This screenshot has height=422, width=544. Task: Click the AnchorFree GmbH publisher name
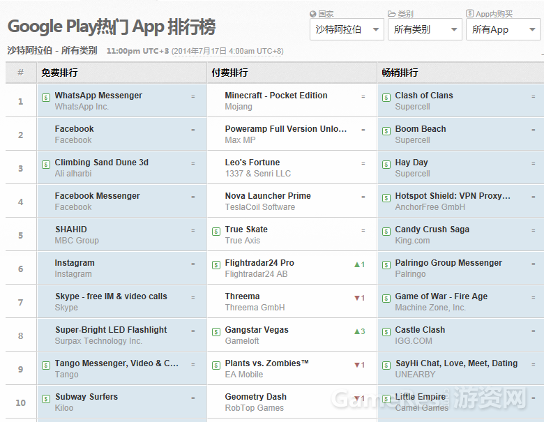coord(430,207)
